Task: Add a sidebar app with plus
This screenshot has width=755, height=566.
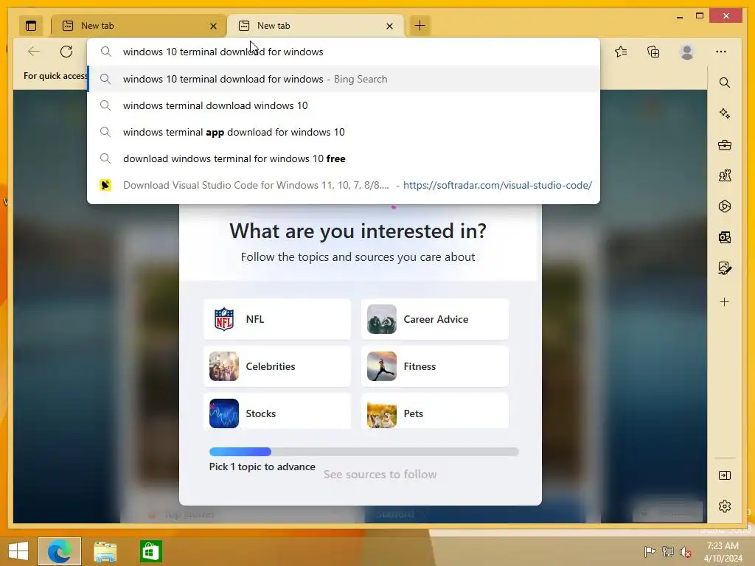Action: (x=724, y=301)
